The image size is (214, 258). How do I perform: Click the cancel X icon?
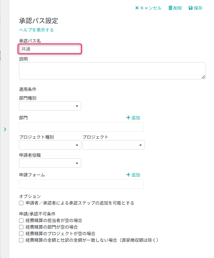pyautogui.click(x=137, y=8)
